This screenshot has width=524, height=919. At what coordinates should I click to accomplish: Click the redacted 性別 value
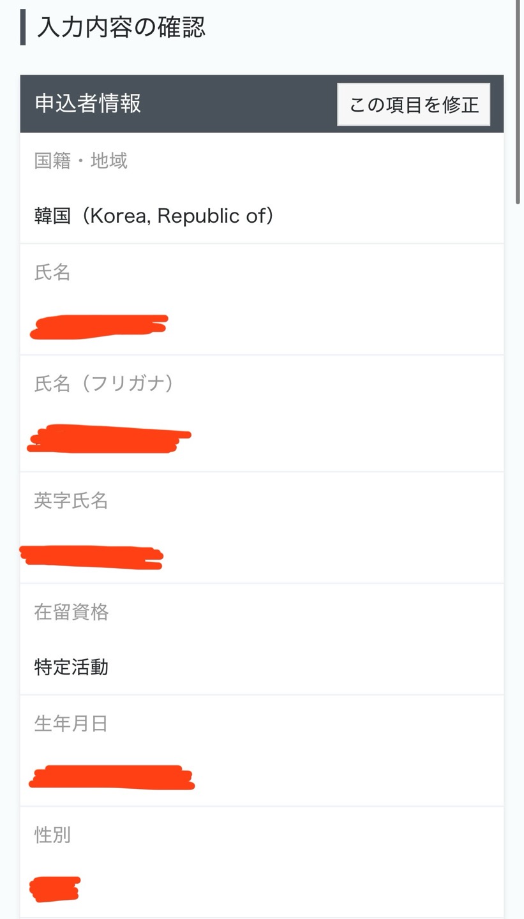click(55, 889)
